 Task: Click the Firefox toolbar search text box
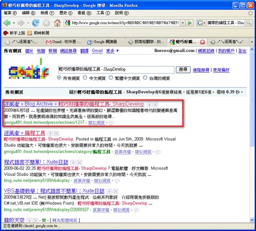[x=226, y=23]
